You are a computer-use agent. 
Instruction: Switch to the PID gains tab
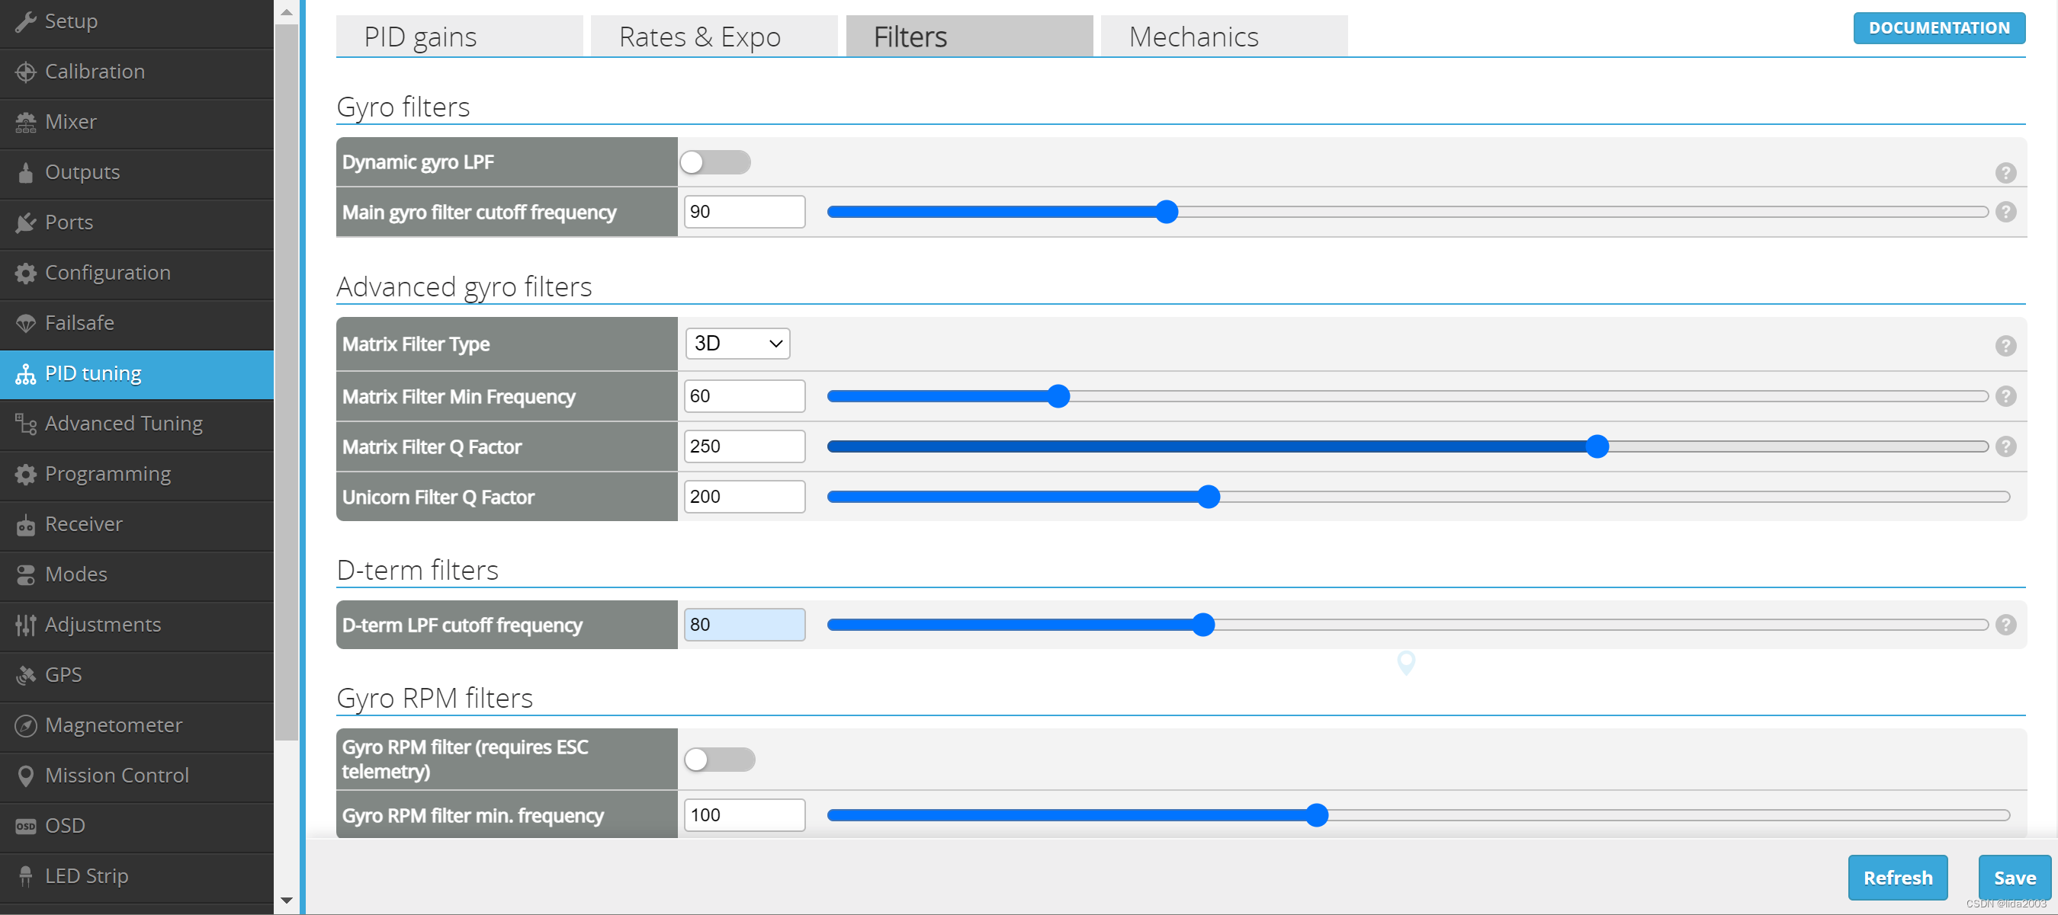[x=459, y=37]
